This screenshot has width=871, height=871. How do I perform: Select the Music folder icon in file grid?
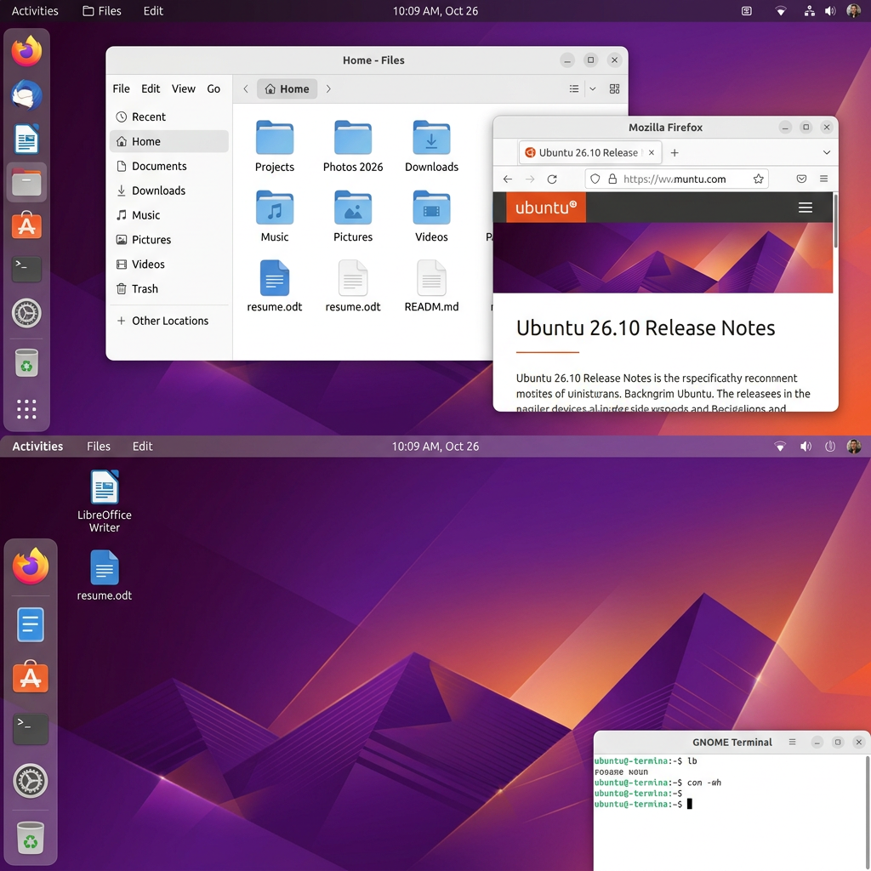pos(275,208)
